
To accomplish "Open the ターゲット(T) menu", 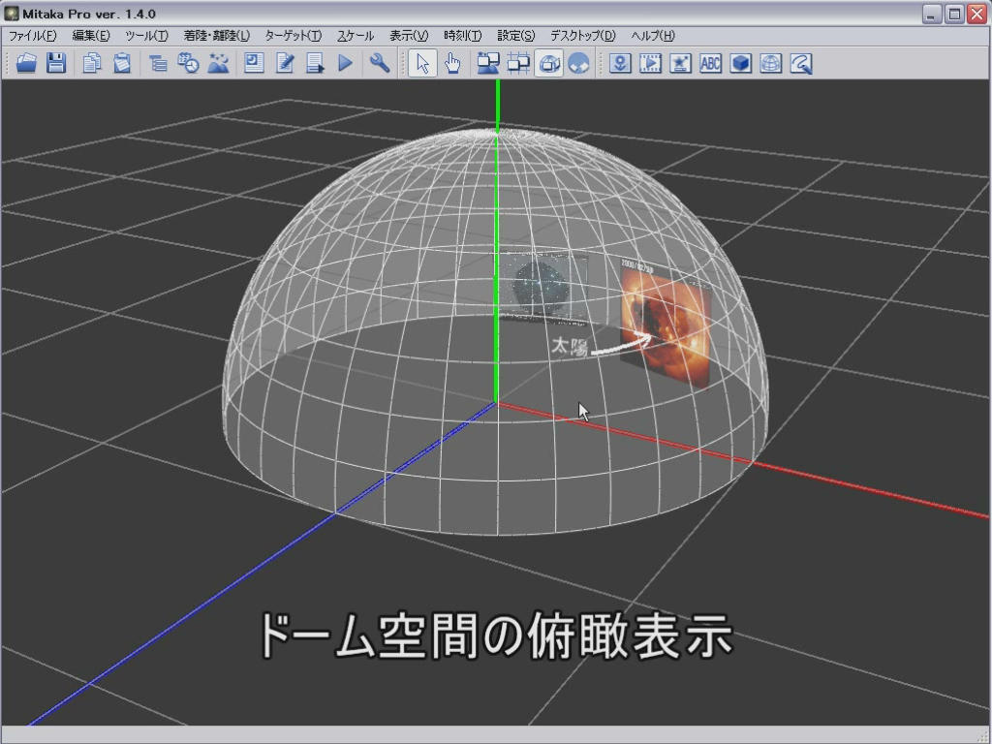I will tap(294, 36).
